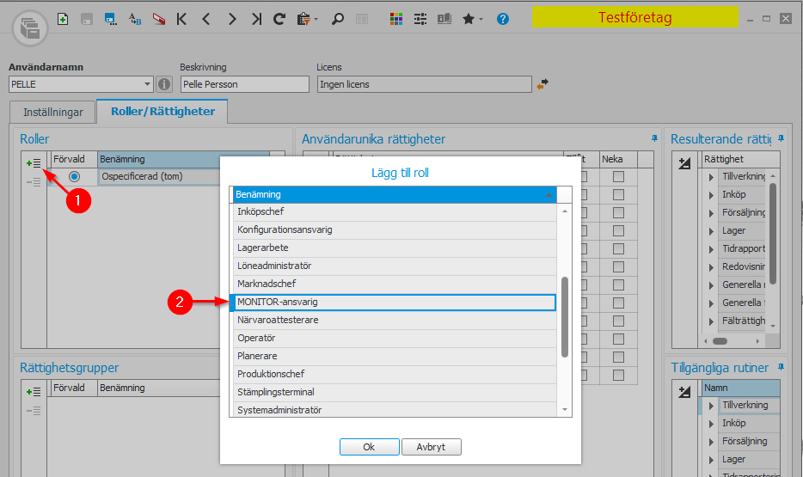Click the Ok button in dialog
Viewport: 803px width, 477px height.
369,447
